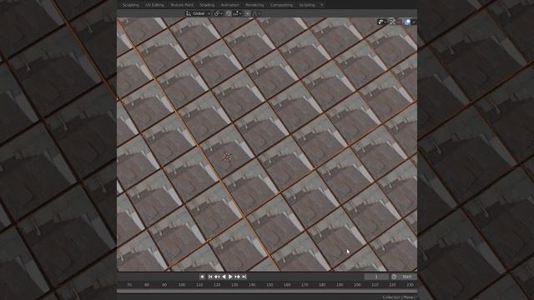Image resolution: width=534 pixels, height=300 pixels.
Task: Toggle the preview range clock icon
Action: click(394, 277)
